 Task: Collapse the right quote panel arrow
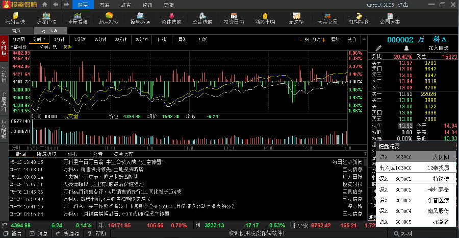point(364,39)
